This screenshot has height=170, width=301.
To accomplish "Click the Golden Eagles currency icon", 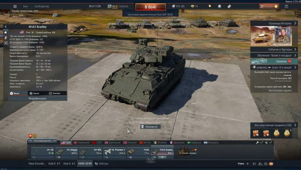I will (192, 6).
